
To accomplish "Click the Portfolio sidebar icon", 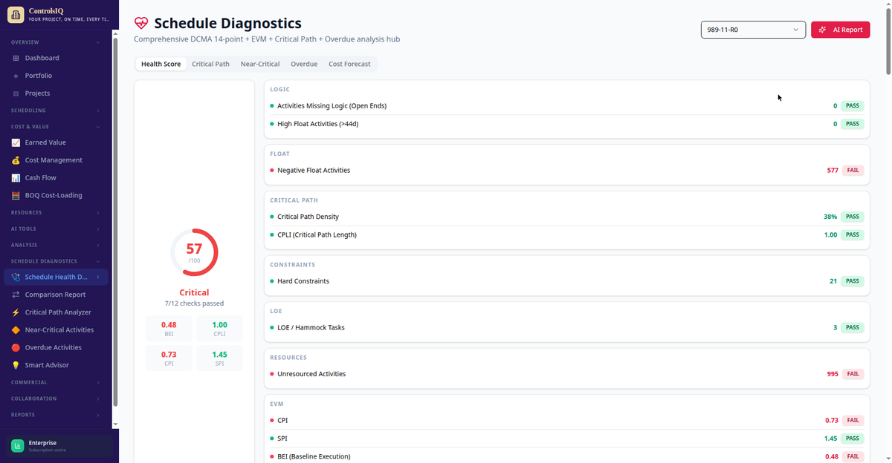I will (x=16, y=76).
